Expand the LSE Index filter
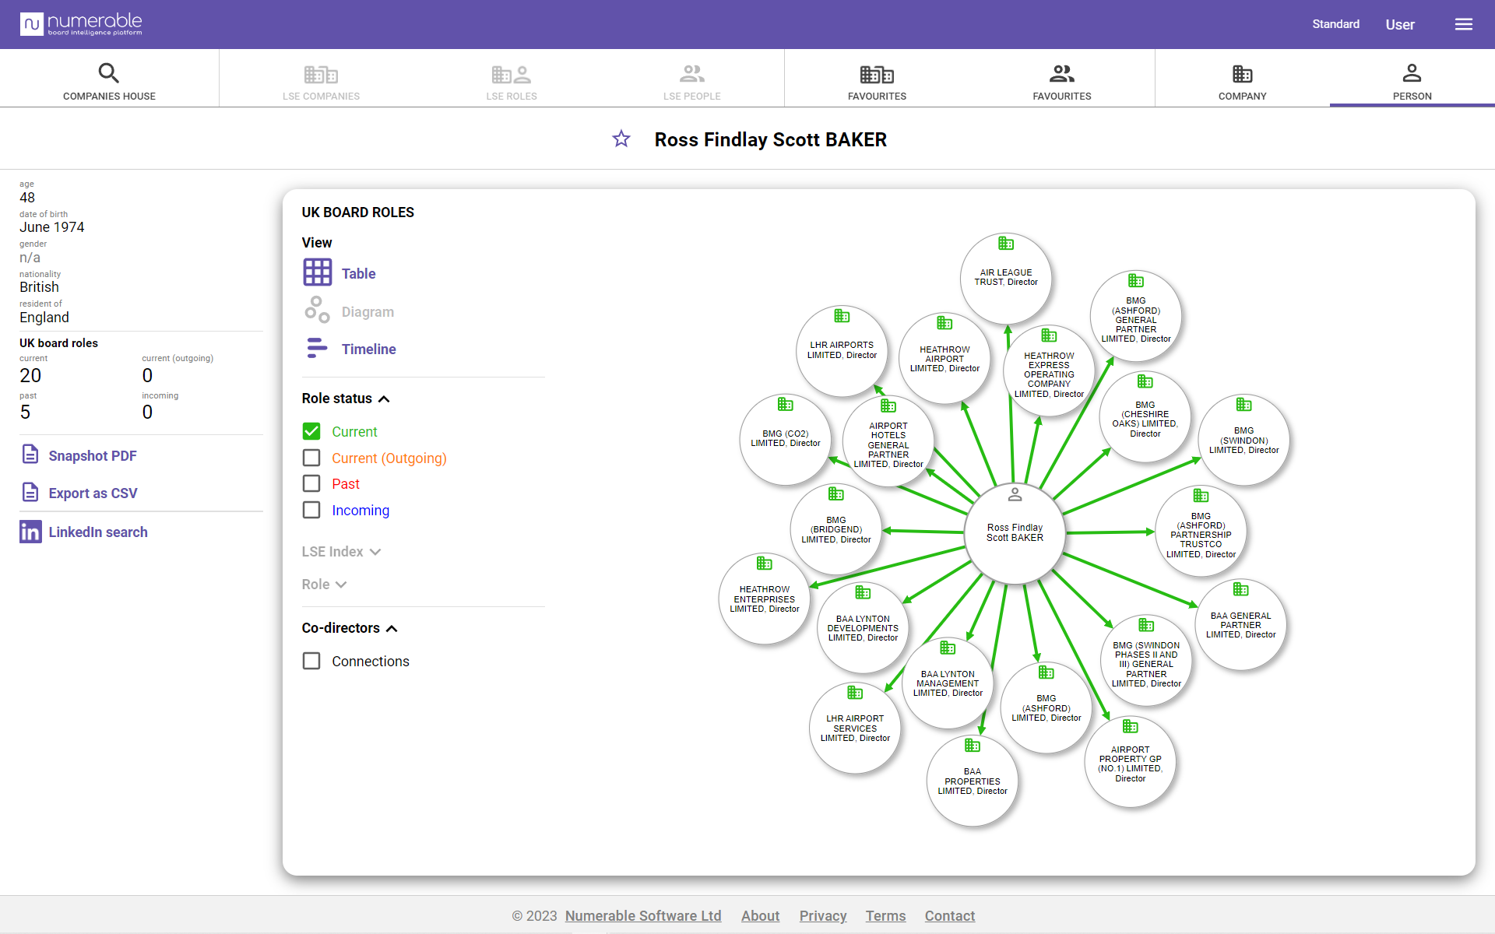 (341, 551)
